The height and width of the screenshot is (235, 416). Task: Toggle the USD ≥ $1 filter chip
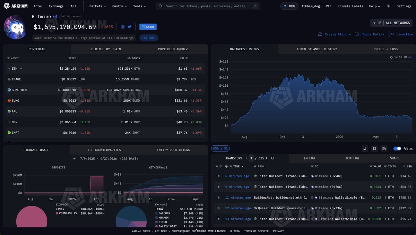(x=220, y=149)
